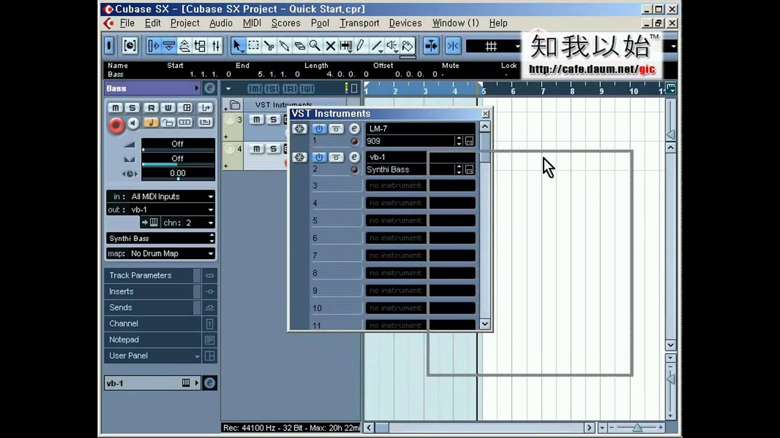Toggle Autoscroll in toolbar

tap(431, 46)
